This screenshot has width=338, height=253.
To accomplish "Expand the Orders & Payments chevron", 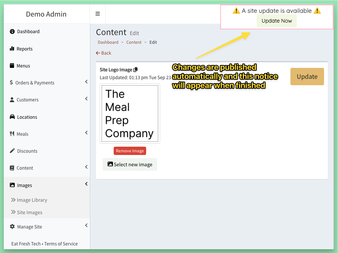I will tap(86, 82).
